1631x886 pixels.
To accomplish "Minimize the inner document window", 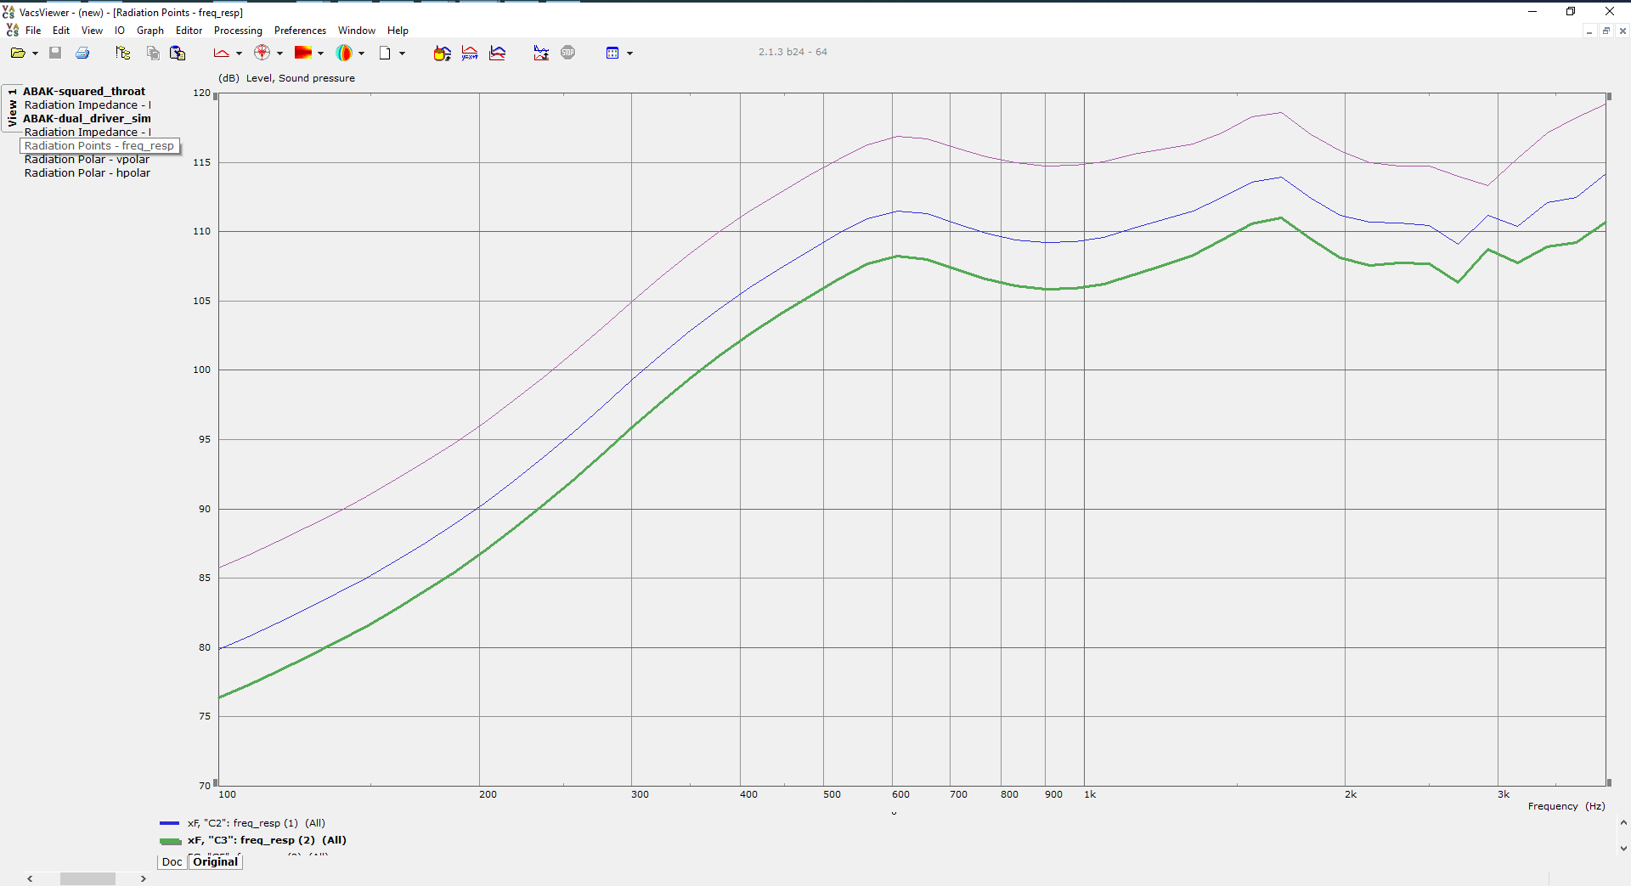I will point(1589,31).
